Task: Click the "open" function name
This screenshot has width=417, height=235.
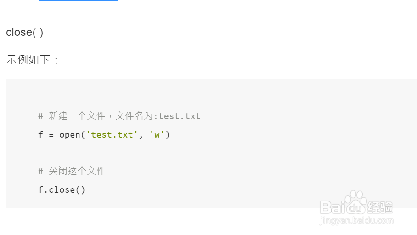Action: pyautogui.click(x=70, y=135)
